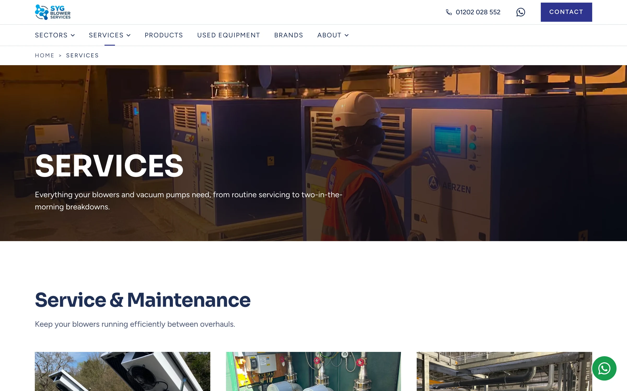Click the Sectors menu label

[51, 35]
